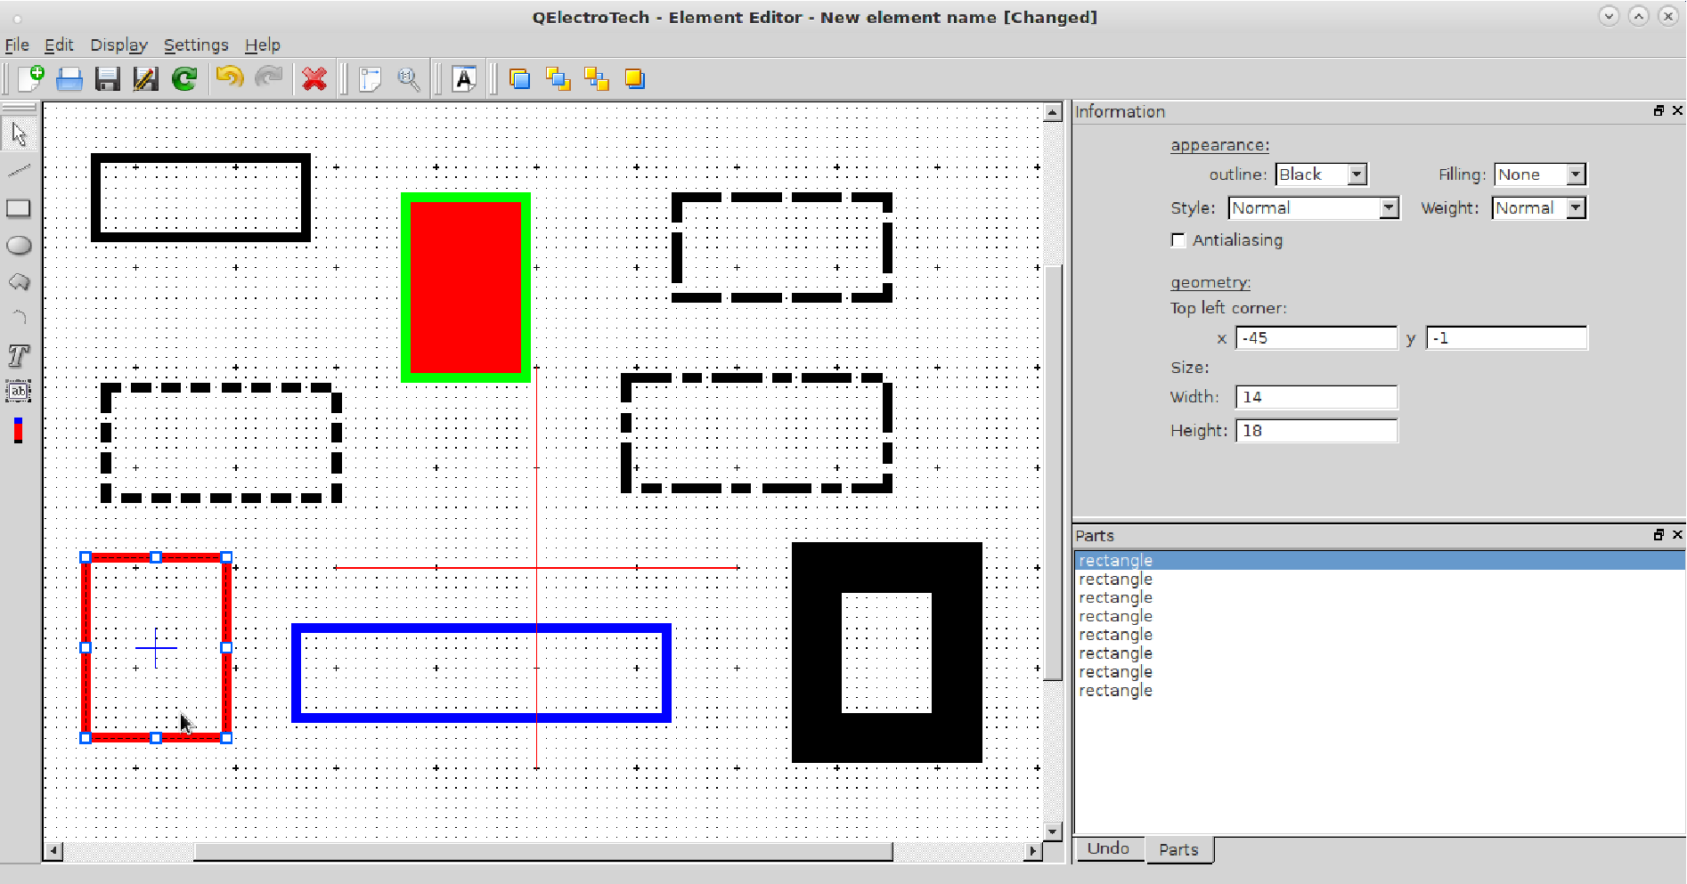Save the element with the floppy icon
1687x884 pixels.
[x=108, y=79]
